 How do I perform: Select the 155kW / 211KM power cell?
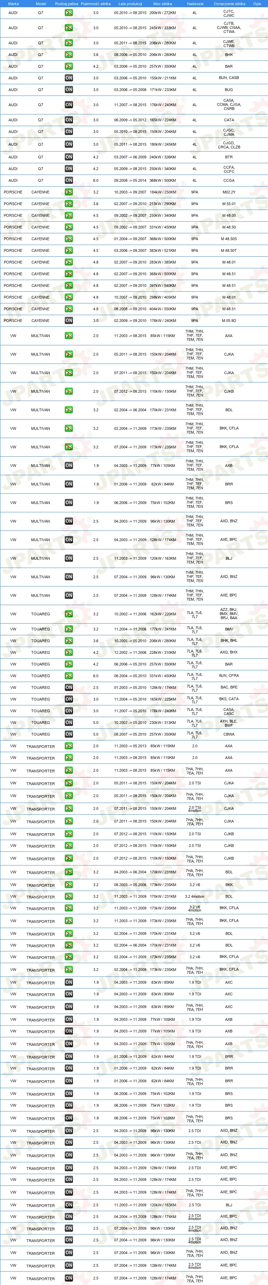coord(162,78)
